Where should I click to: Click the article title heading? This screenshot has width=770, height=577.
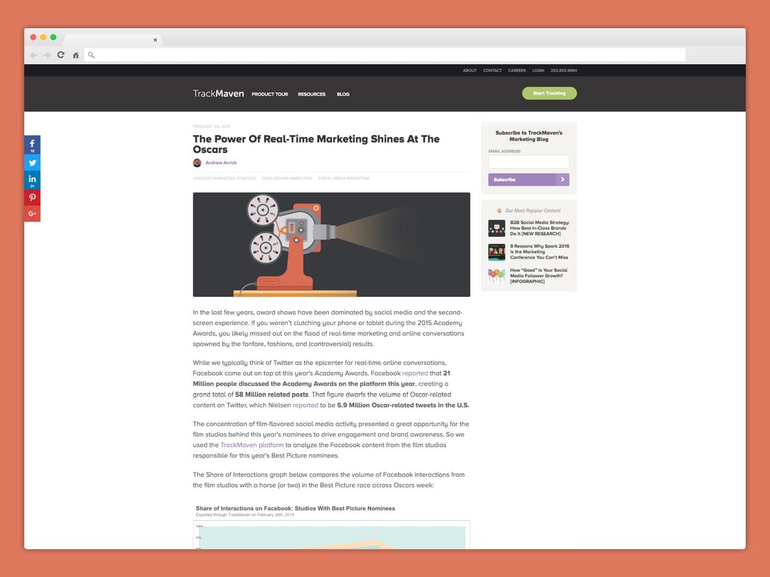point(316,144)
